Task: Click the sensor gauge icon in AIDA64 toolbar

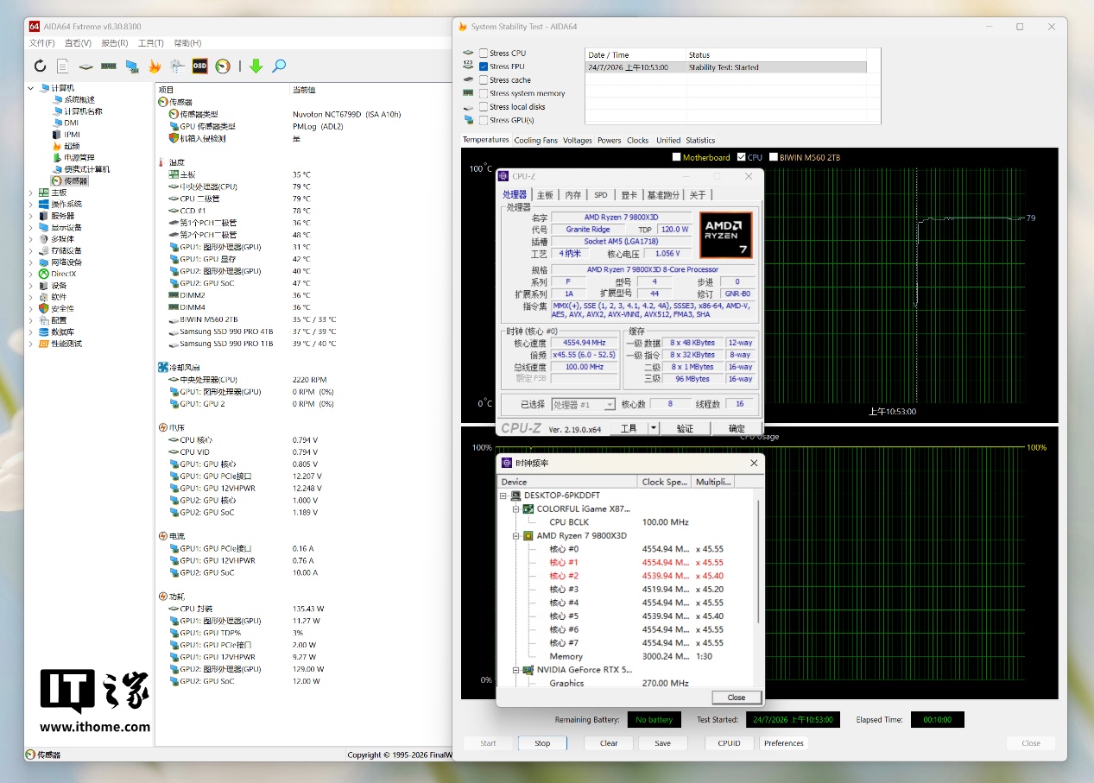Action: tap(223, 66)
